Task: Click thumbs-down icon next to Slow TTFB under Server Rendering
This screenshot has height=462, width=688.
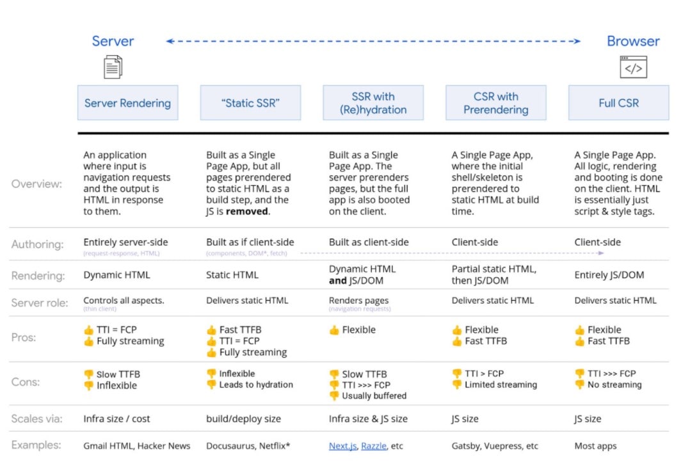Action: click(x=89, y=374)
